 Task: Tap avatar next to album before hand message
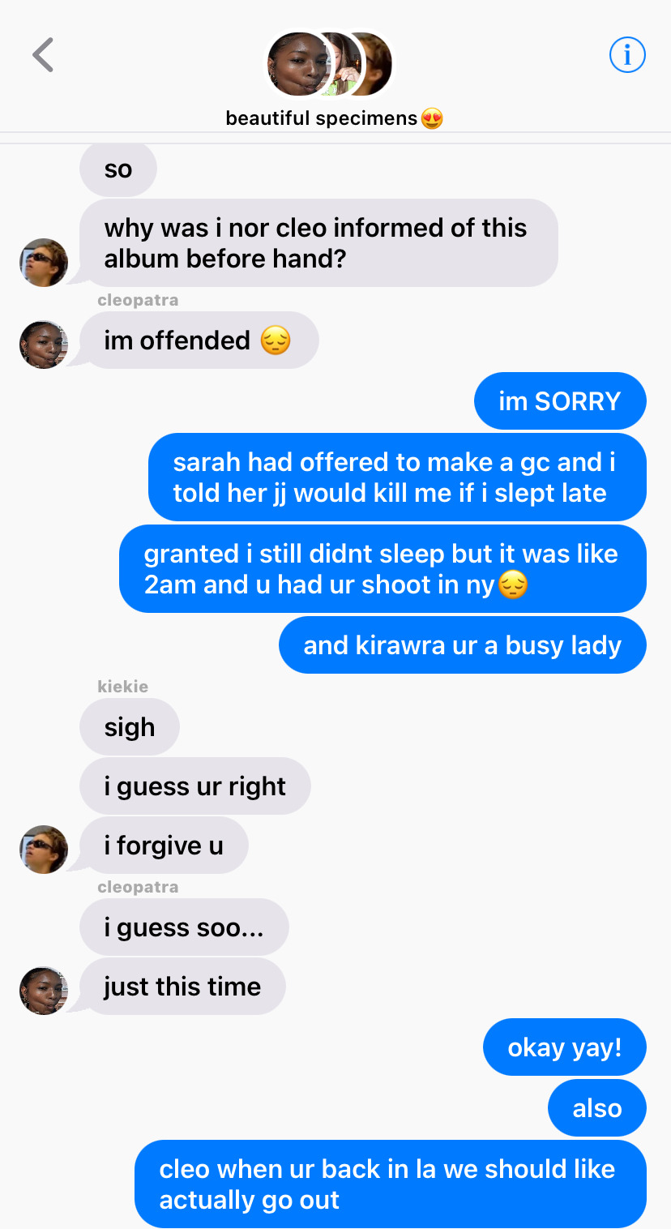point(43,263)
